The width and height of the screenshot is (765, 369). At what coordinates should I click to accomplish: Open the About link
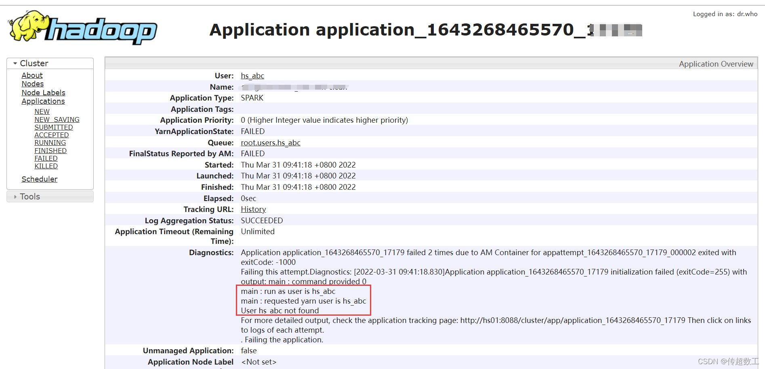(x=32, y=75)
